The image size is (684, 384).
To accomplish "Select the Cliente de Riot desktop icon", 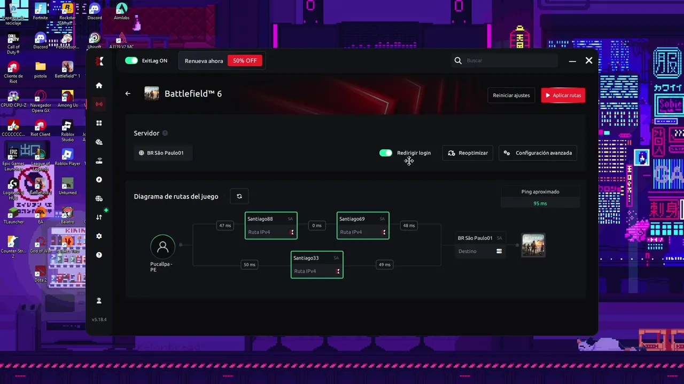I will pos(13,73).
